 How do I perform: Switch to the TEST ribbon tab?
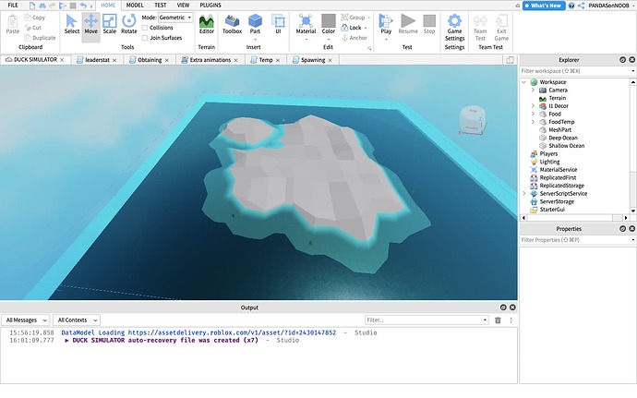click(x=160, y=6)
